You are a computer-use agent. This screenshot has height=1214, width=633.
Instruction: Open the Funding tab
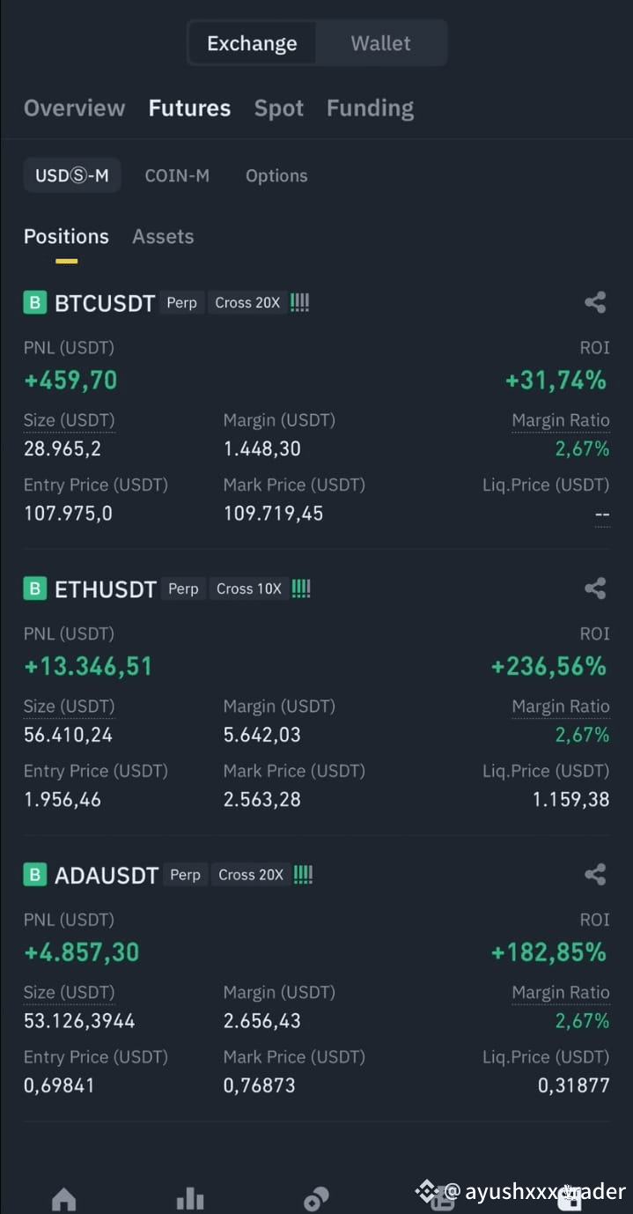370,108
